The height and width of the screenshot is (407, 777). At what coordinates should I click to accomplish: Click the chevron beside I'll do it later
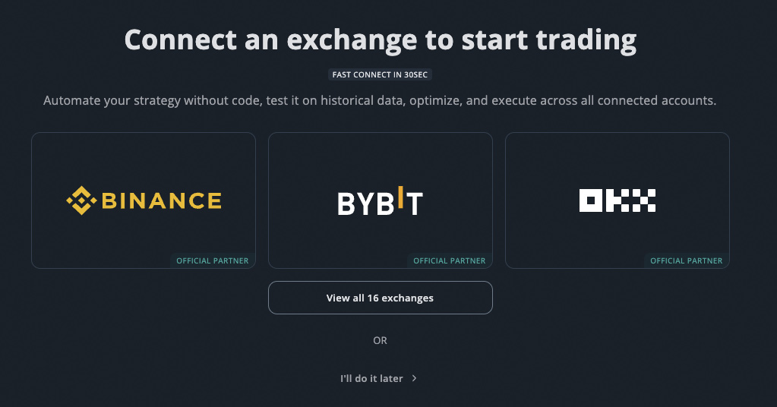tap(414, 378)
